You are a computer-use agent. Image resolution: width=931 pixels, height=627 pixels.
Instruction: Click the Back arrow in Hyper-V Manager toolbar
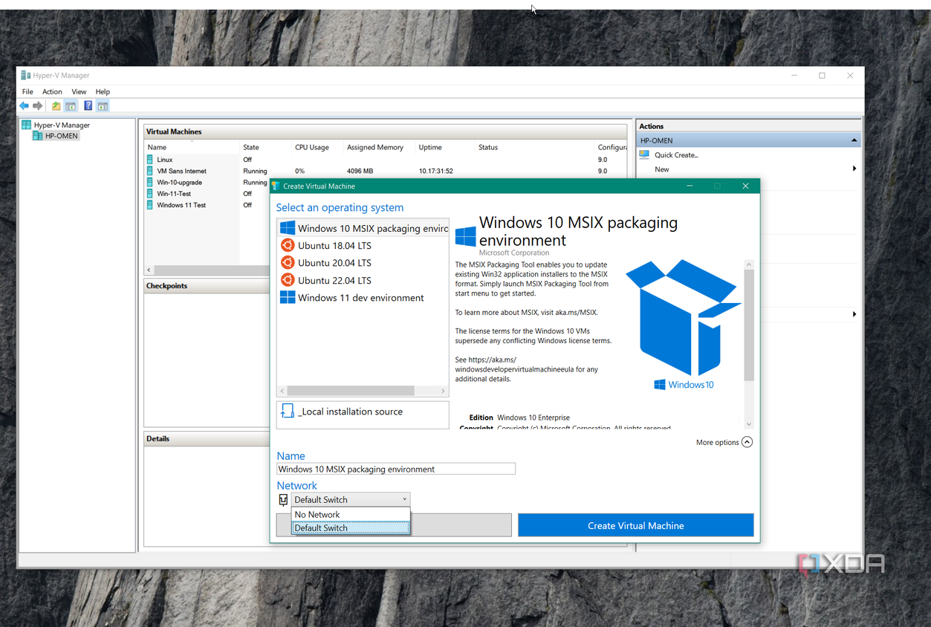coord(24,106)
